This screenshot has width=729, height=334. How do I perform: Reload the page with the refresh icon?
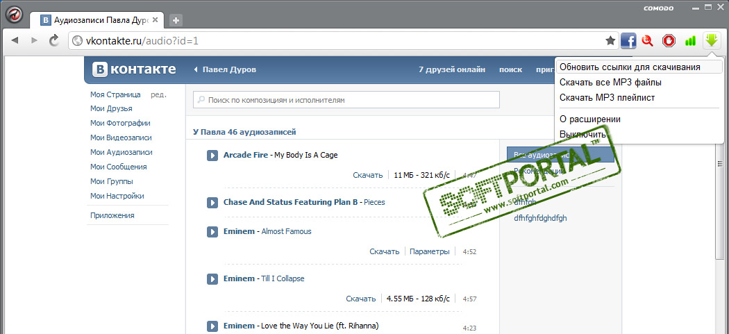[x=54, y=40]
